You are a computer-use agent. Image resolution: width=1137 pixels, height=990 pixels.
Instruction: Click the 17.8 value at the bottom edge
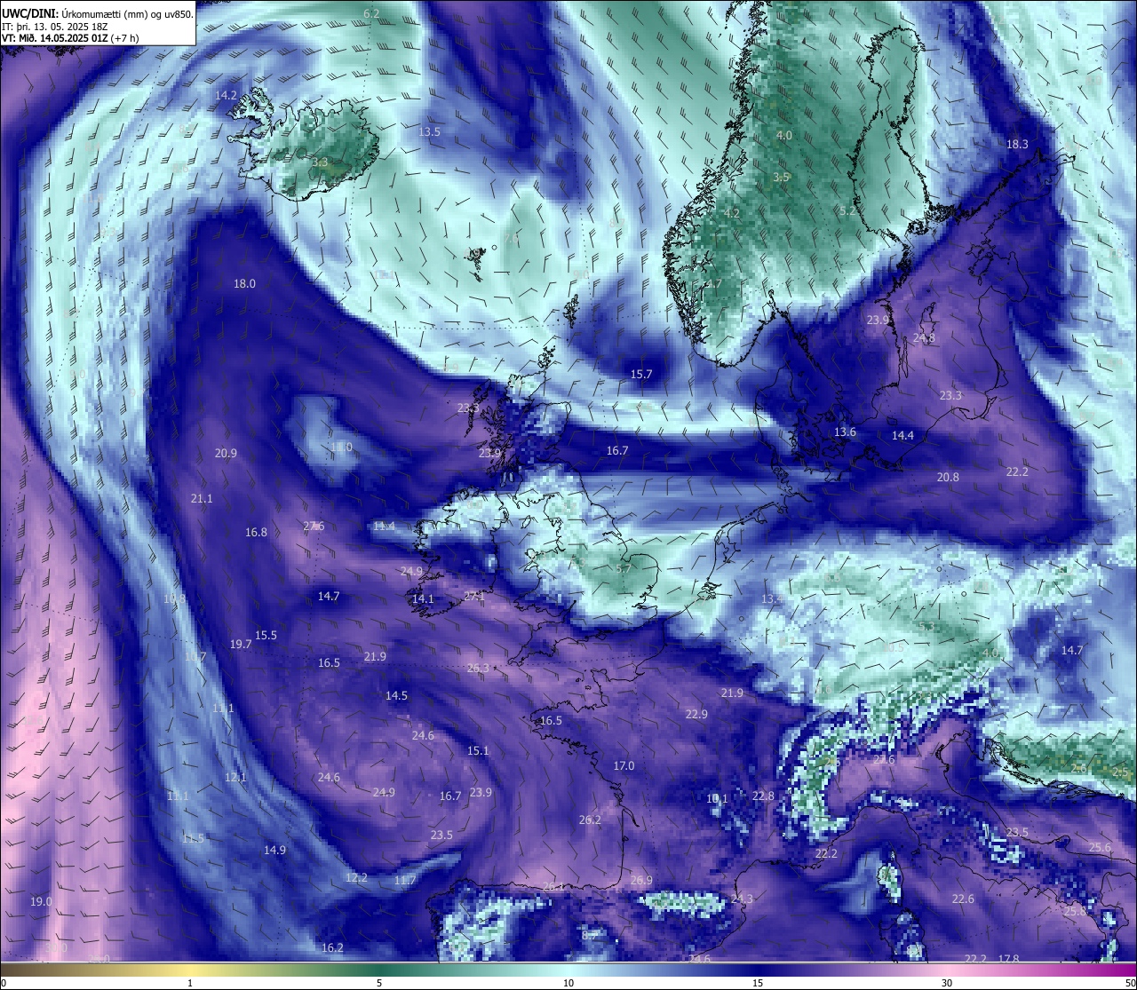click(1008, 958)
